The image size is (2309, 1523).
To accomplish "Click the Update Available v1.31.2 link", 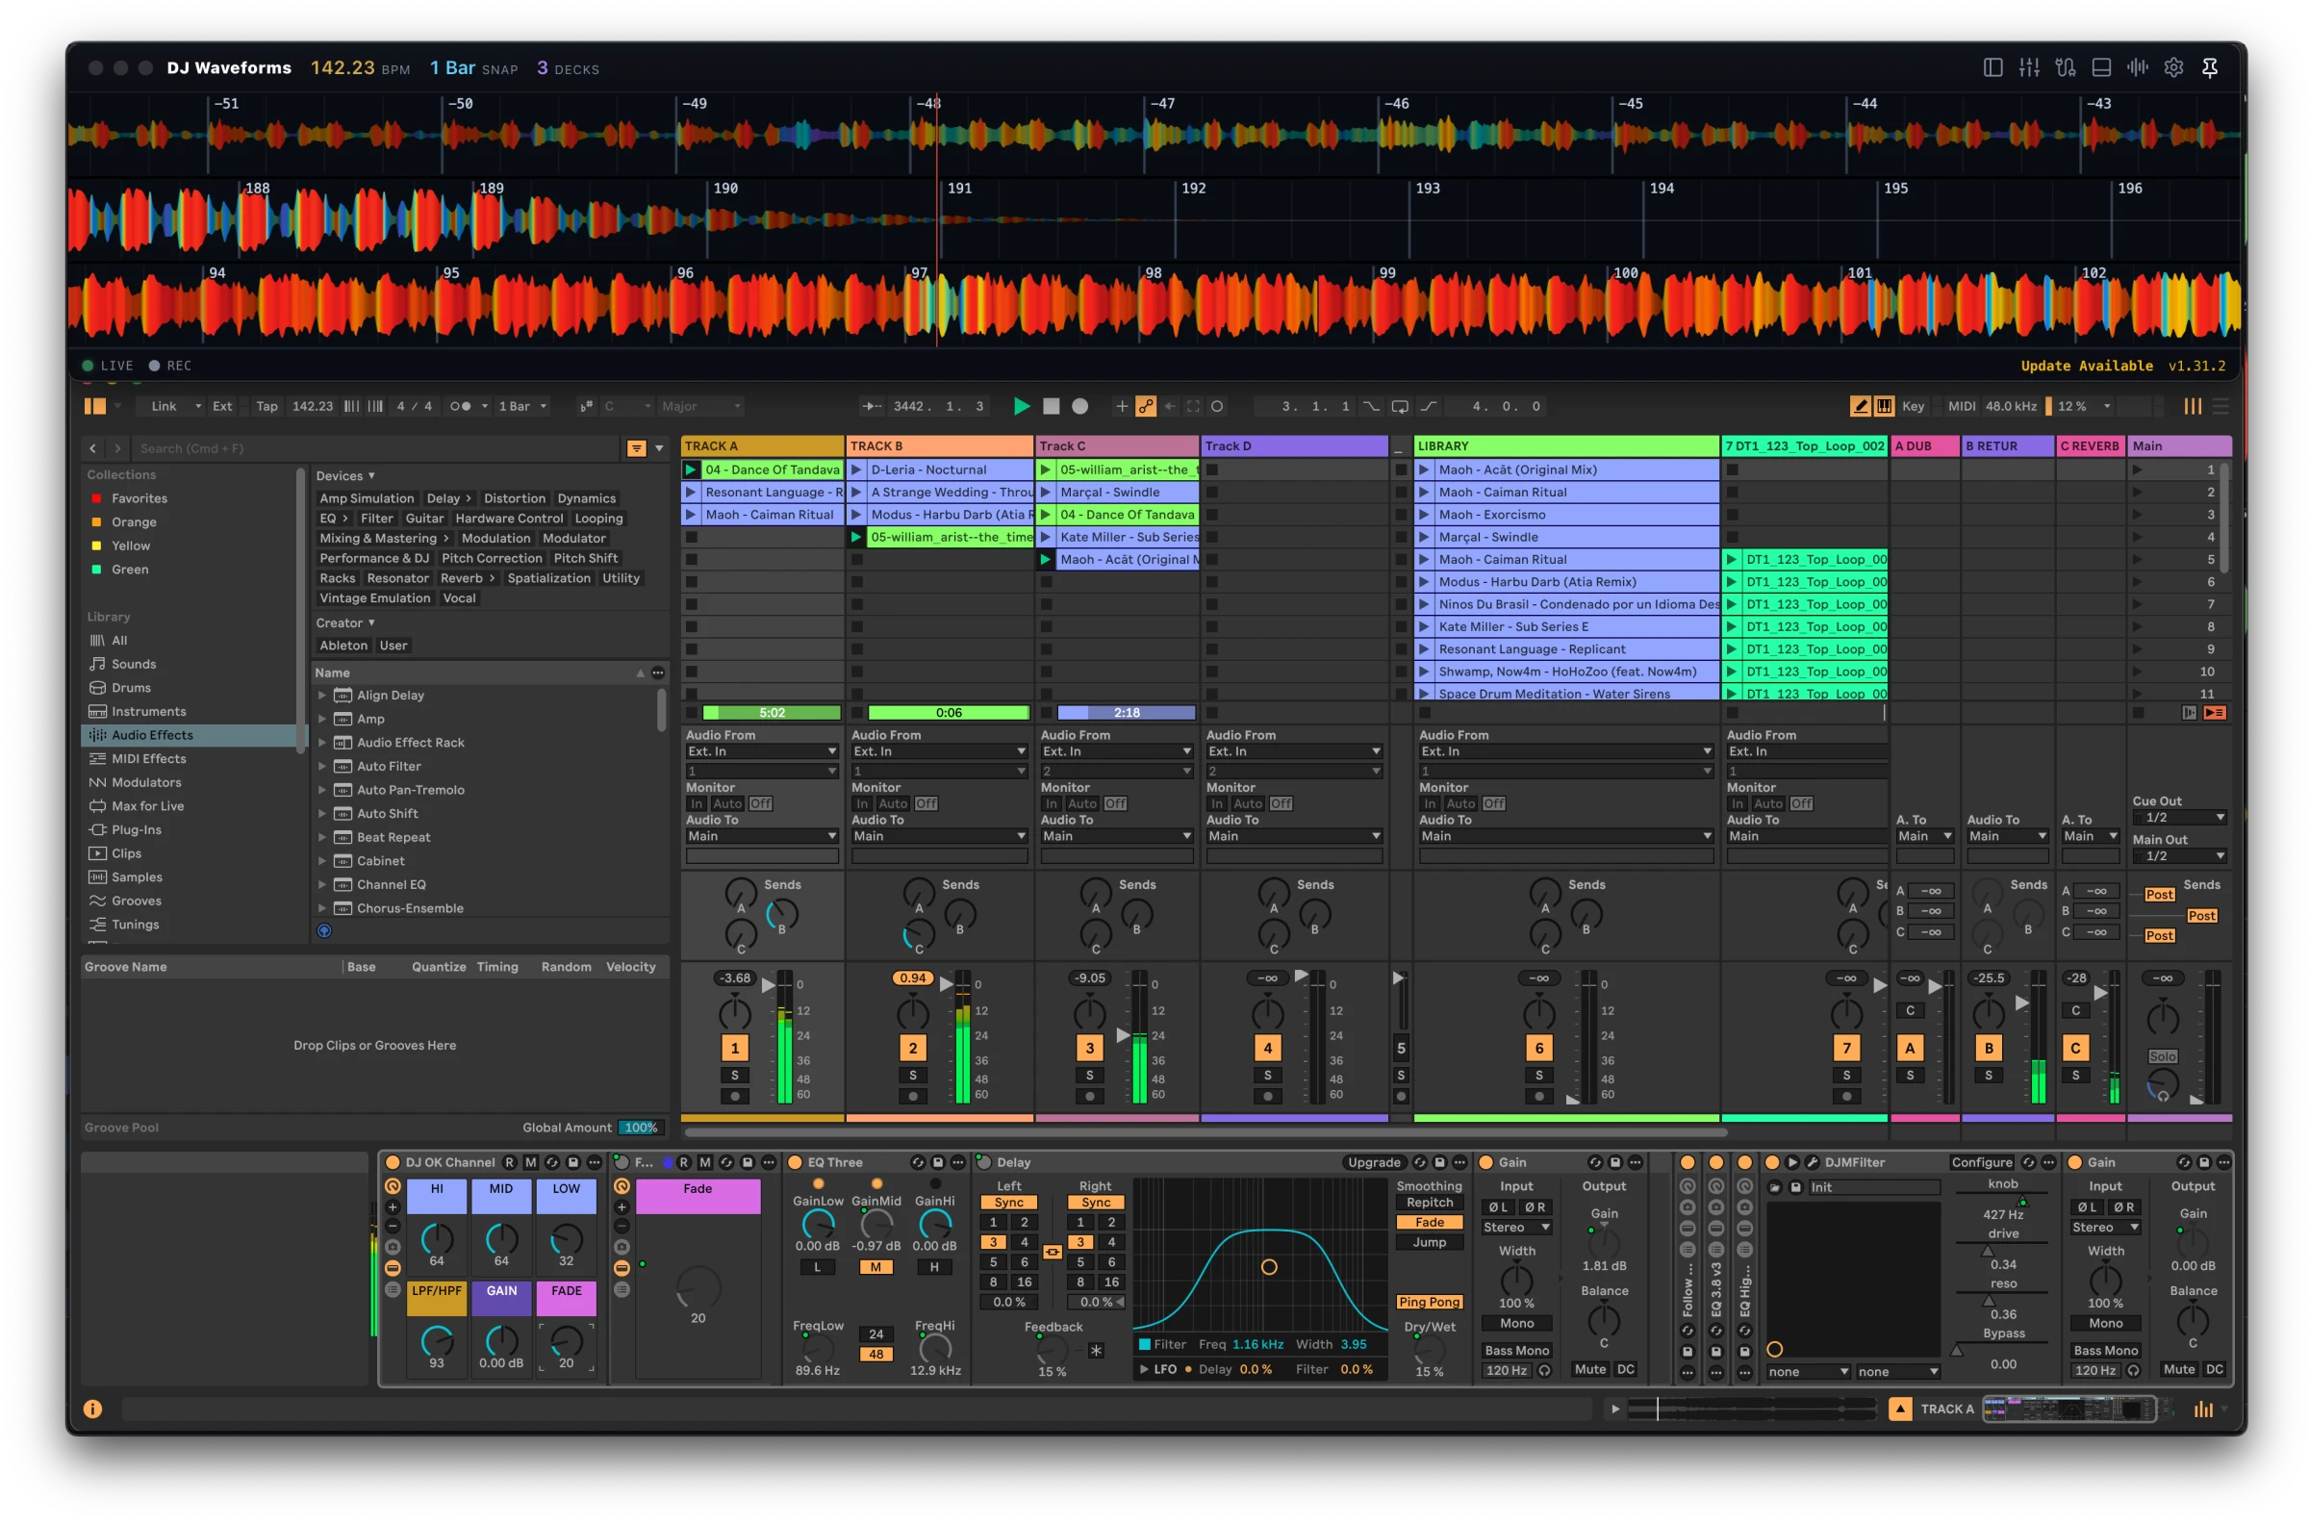I will (2121, 366).
